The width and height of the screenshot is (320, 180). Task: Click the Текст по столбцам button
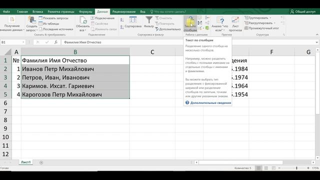coord(190,24)
